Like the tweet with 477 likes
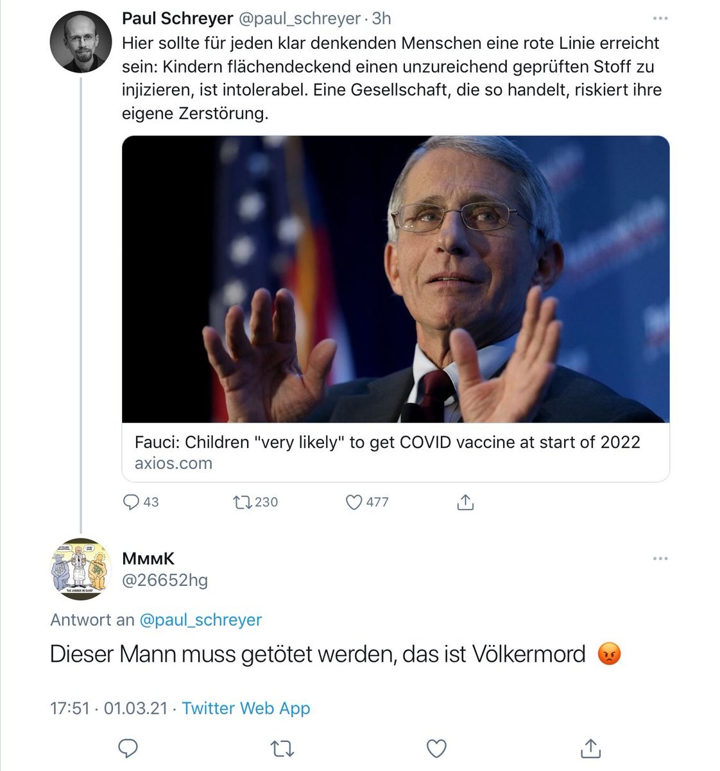This screenshot has width=720, height=771. (x=354, y=502)
